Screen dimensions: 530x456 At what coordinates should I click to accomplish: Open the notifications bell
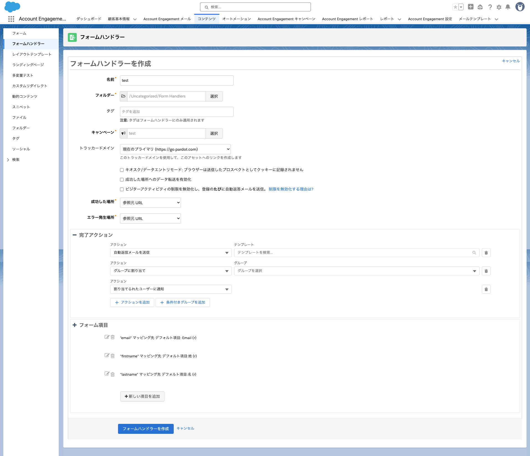click(x=508, y=7)
